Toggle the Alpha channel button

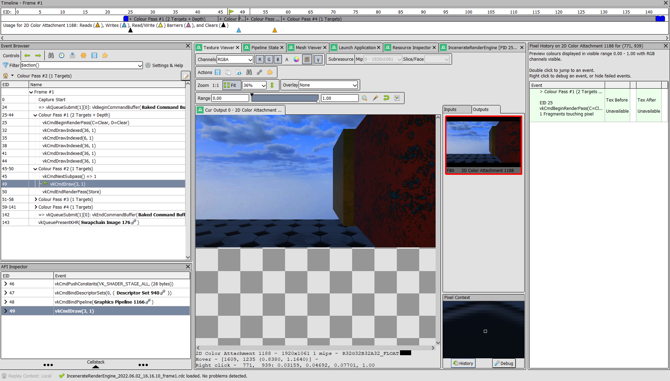[287, 59]
